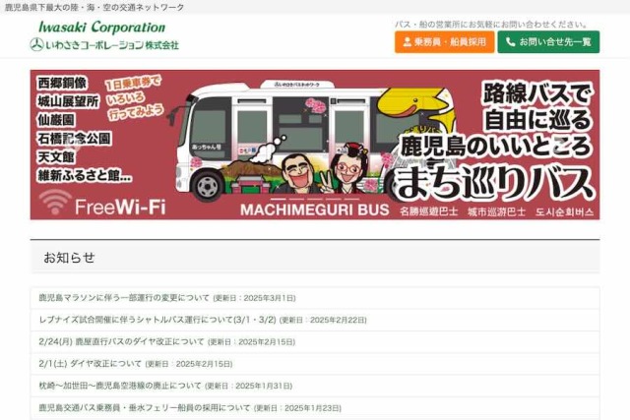This screenshot has height=420, width=630.
Task: Select the second carousel slide indicator
Action: tap(296, 199)
